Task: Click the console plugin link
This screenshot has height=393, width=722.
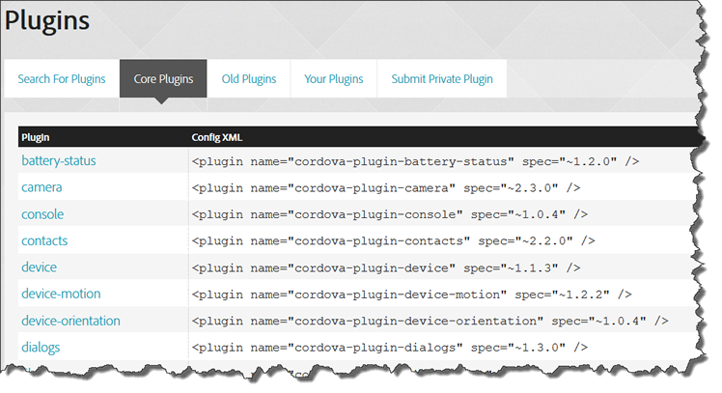Action: coord(42,214)
